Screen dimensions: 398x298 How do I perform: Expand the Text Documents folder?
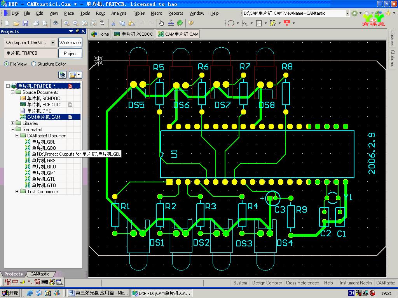(17, 192)
